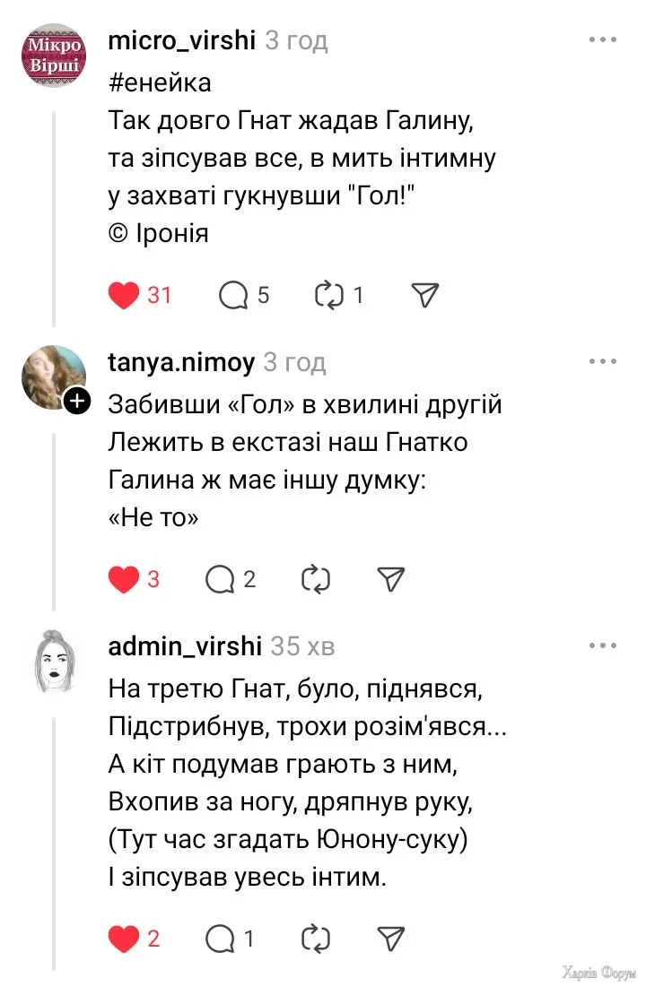This screenshot has width=646, height=987.
Task: Open comments on tanya.nimoy reply
Action: pos(221,580)
